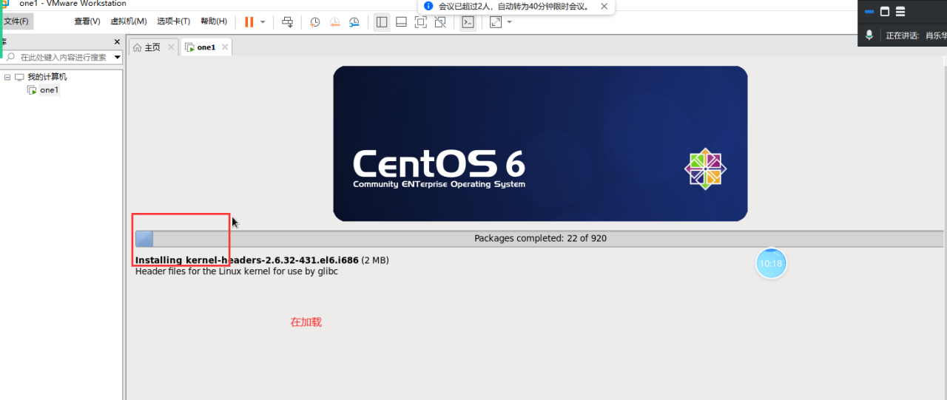Screen dimensions: 947x400
Task: Select 我的计算机 in the library tree
Action: point(47,77)
